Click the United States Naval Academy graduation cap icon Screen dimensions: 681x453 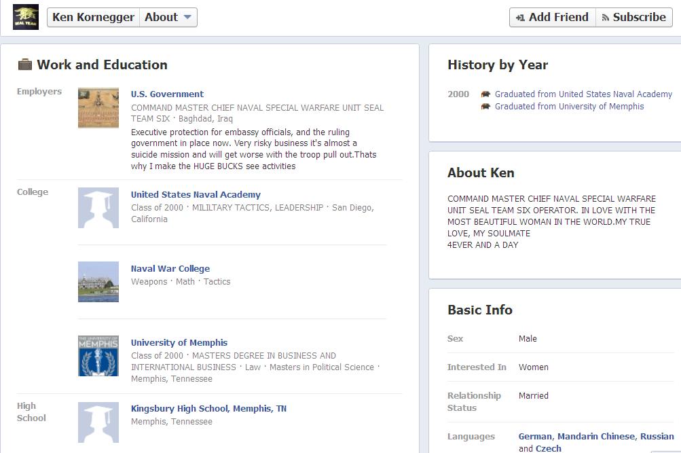(x=98, y=208)
